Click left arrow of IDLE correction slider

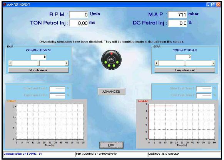(10, 63)
